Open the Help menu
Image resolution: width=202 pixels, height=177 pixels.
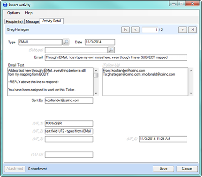coord(29,13)
